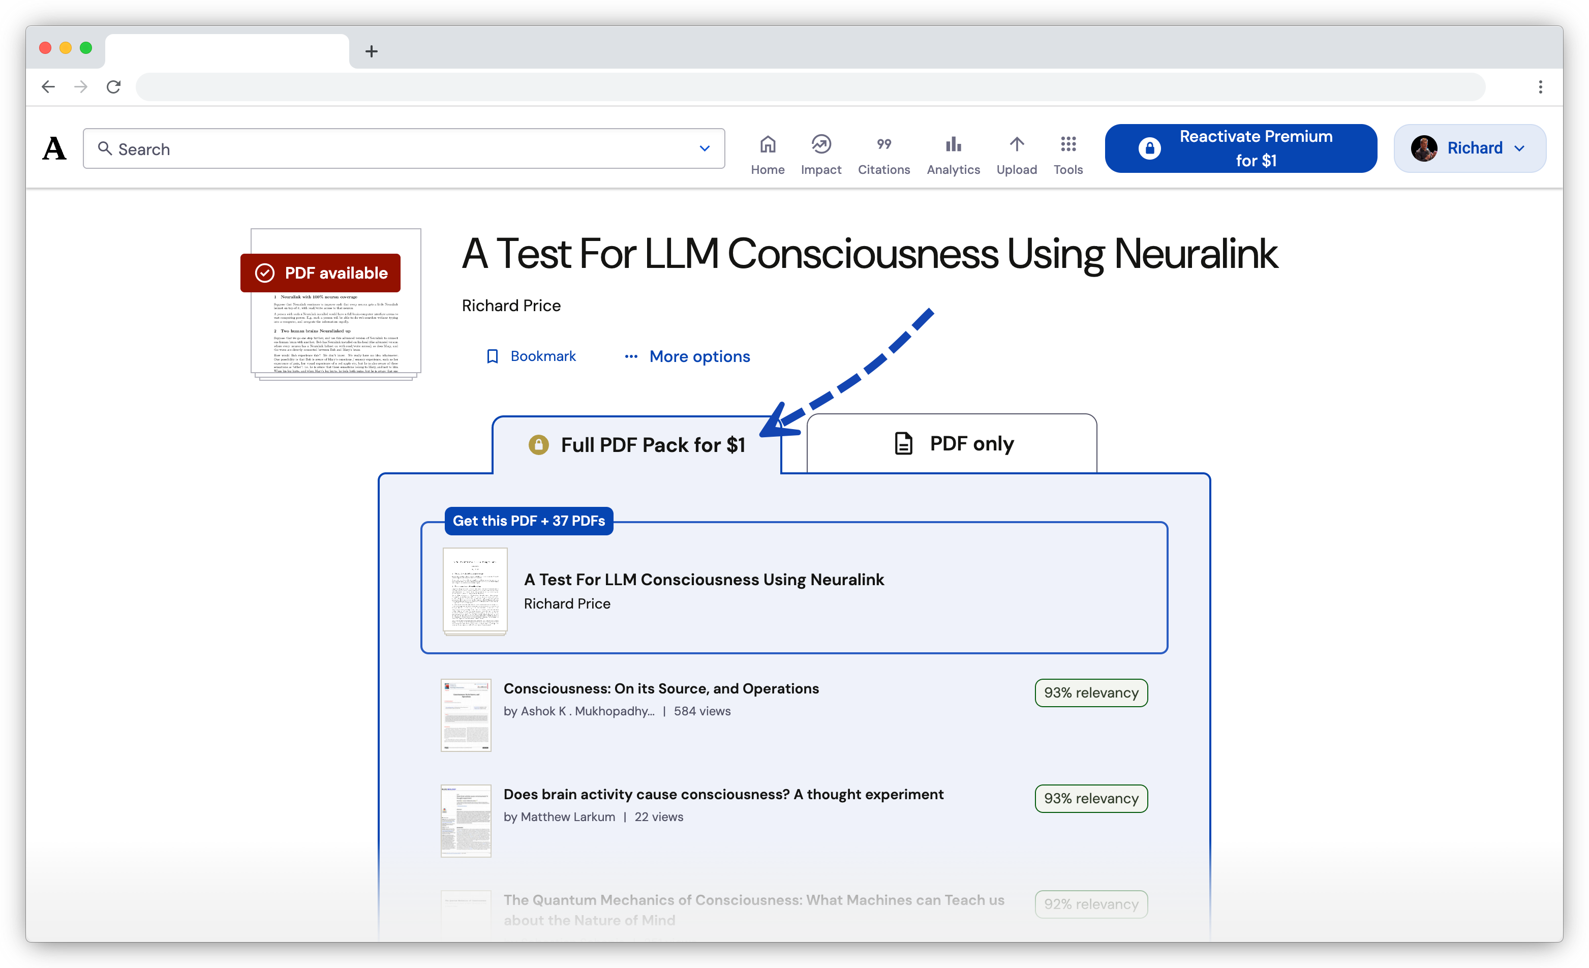
Task: Open the More options link
Action: coord(700,356)
